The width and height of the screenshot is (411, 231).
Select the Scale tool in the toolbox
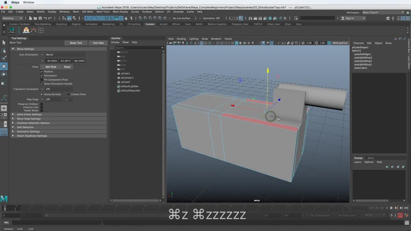click(x=4, y=83)
